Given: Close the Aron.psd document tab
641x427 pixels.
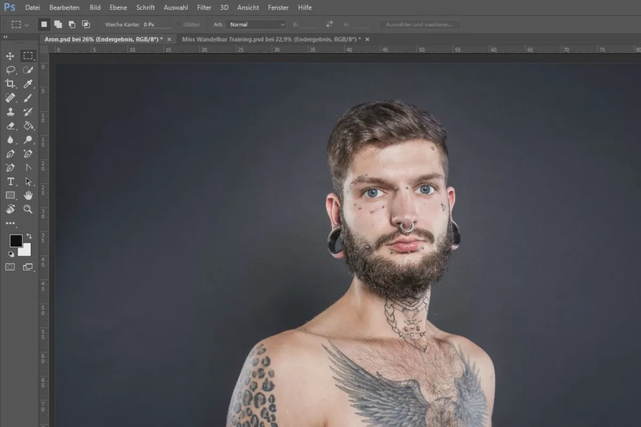Looking at the screenshot, I should point(169,39).
